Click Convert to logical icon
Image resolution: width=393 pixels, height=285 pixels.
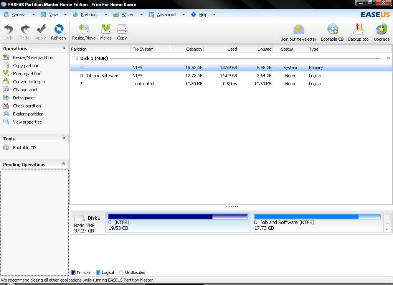pyautogui.click(x=6, y=81)
